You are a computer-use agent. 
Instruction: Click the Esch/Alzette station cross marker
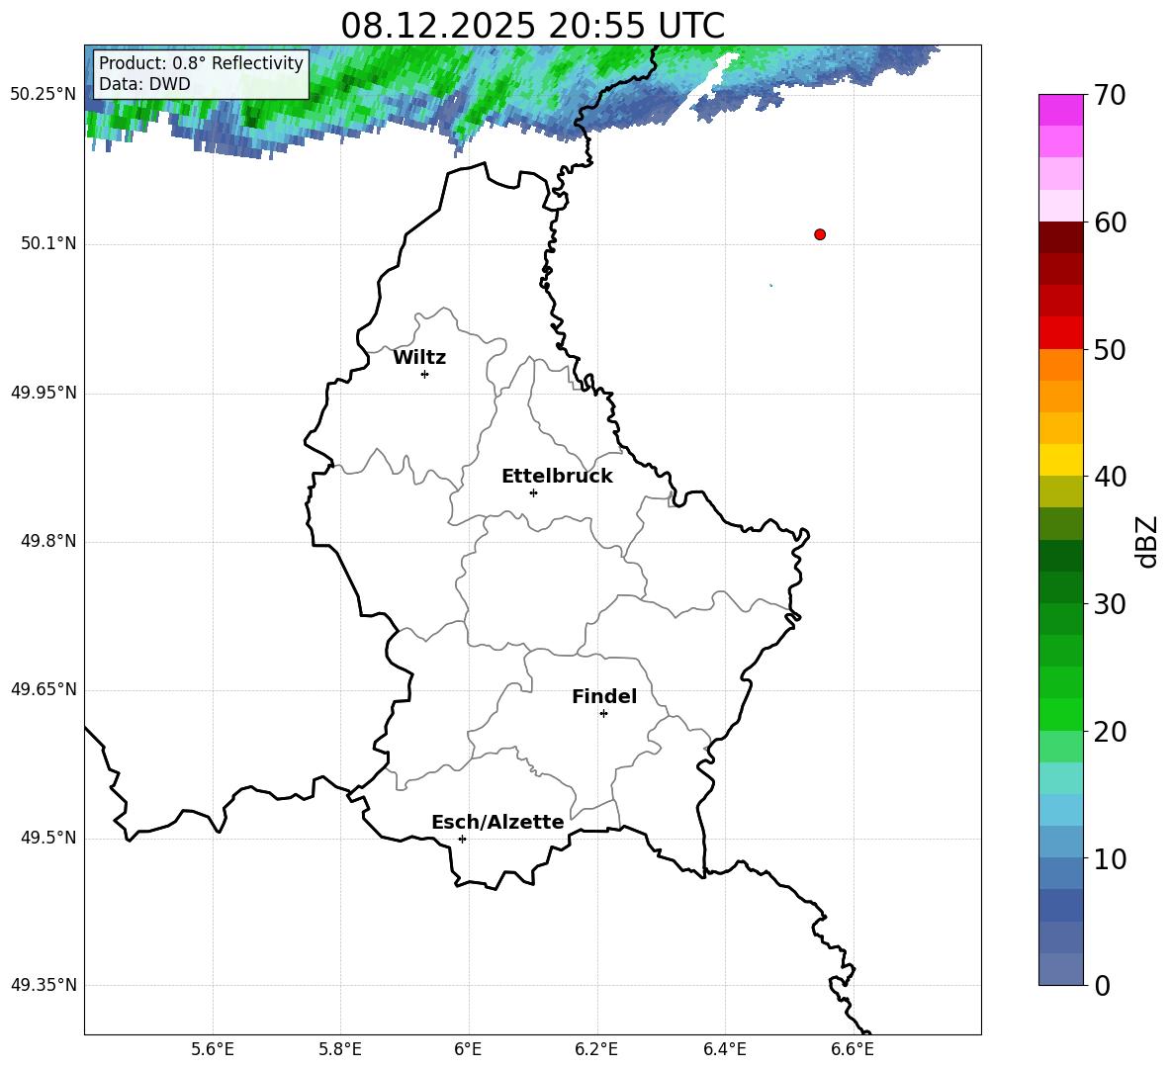click(462, 839)
